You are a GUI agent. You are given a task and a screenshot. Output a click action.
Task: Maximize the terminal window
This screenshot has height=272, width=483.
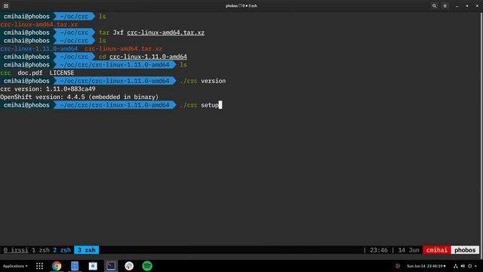(467, 6)
